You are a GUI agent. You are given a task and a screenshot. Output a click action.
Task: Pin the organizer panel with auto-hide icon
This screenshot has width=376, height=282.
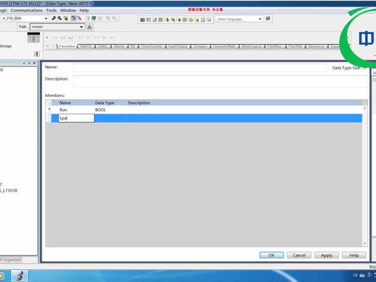(x=29, y=63)
